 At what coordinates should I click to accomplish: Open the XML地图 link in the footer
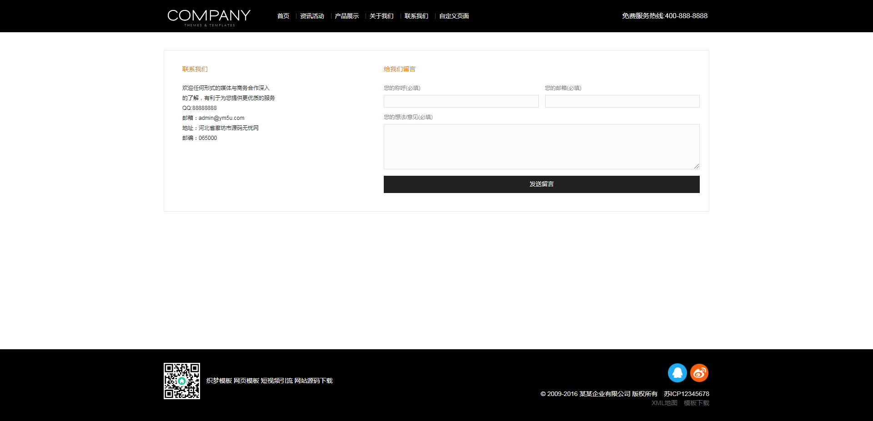click(664, 403)
